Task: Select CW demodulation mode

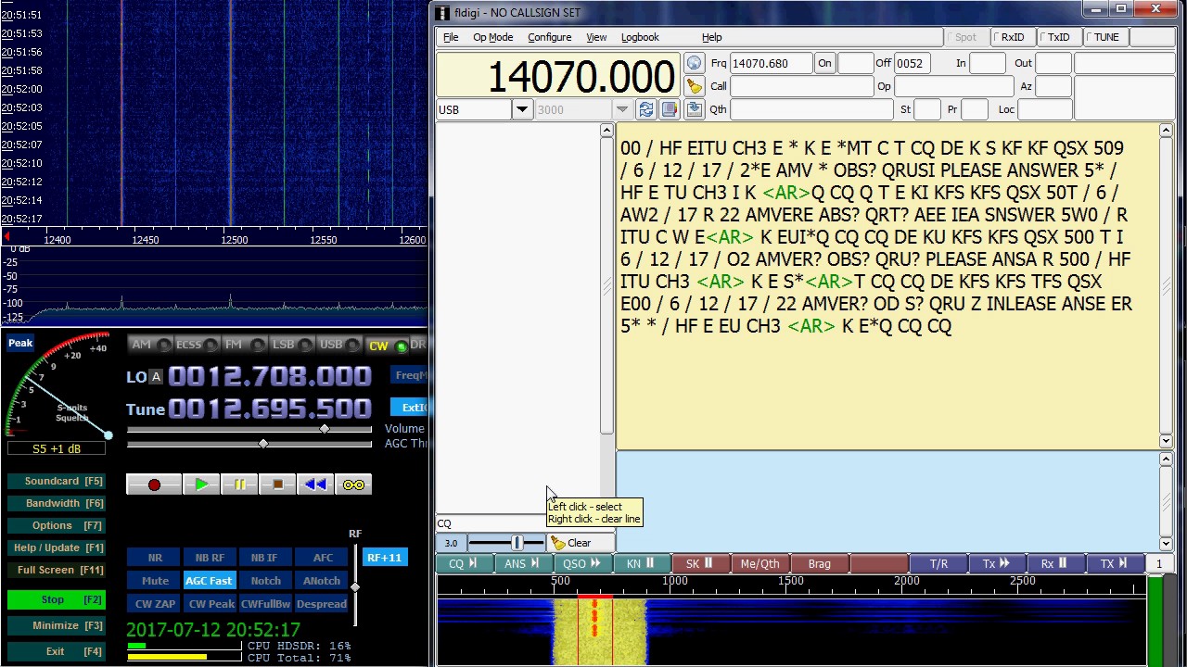Action: tap(386, 346)
